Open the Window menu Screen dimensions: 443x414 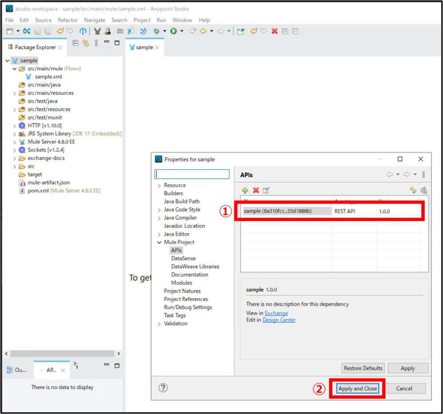click(x=182, y=20)
